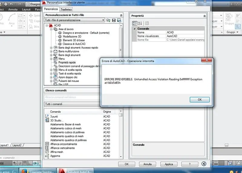The width and height of the screenshot is (242, 173).
Task: Select the Modellazione 3D workspace
Action: [72, 36]
